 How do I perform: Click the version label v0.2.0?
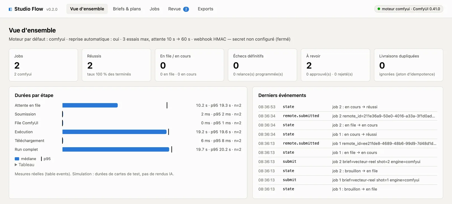(x=52, y=9)
